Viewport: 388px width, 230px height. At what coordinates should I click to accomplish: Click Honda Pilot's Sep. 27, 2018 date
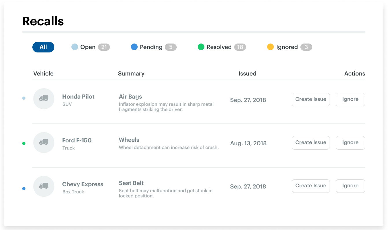(248, 100)
